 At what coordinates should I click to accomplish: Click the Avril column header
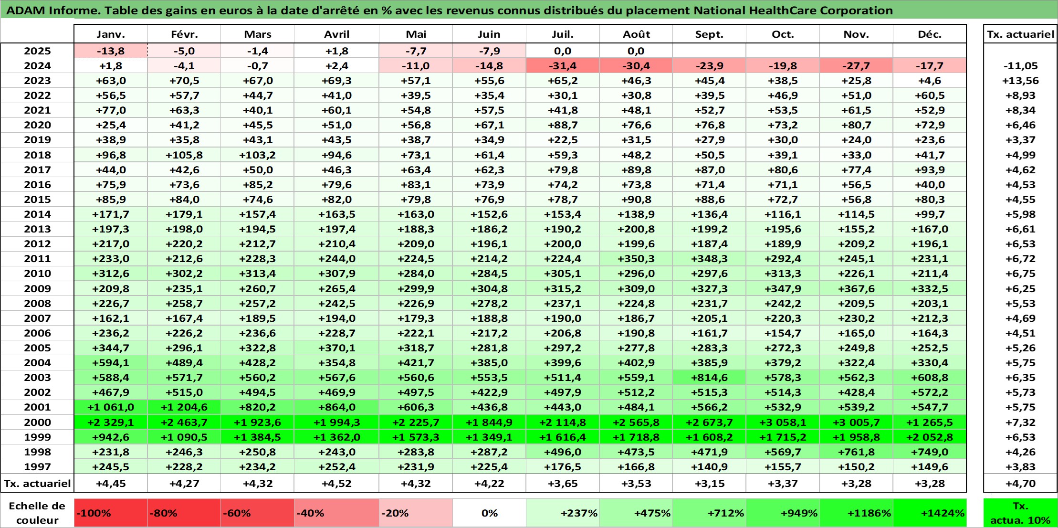[336, 34]
